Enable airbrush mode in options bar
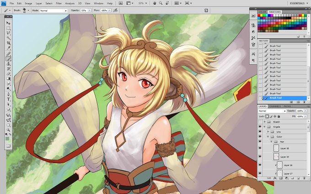311x194 pixels. [x=115, y=10]
